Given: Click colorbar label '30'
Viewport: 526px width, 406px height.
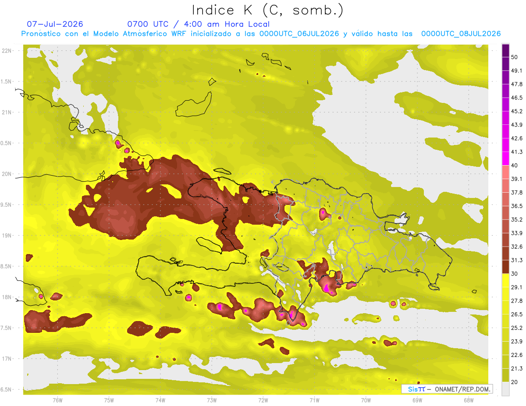Looking at the screenshot, I should [x=515, y=274].
